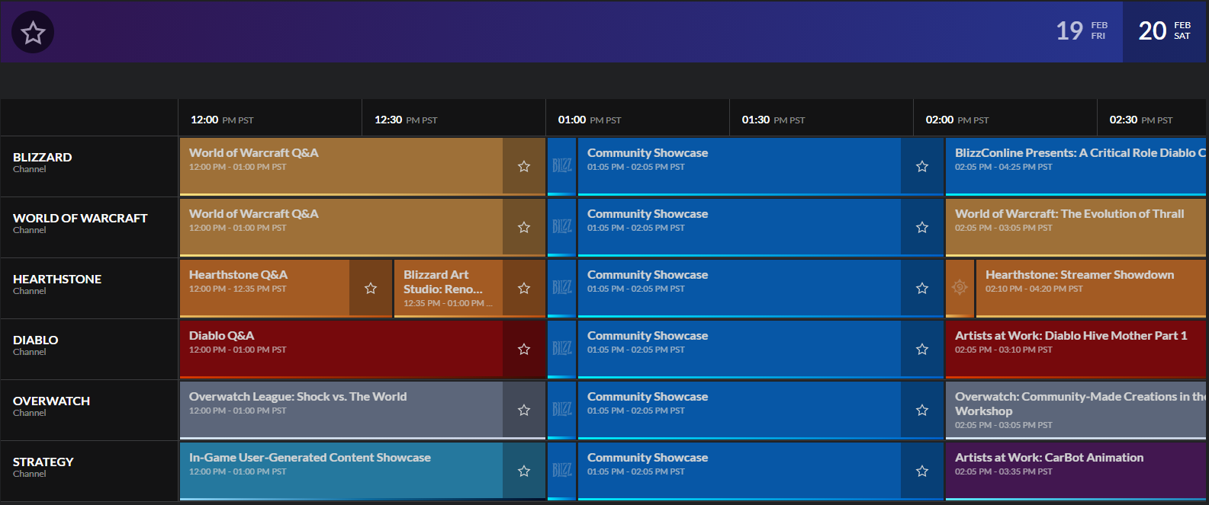
Task: Star the Diablo Q&A session
Action: coord(524,349)
